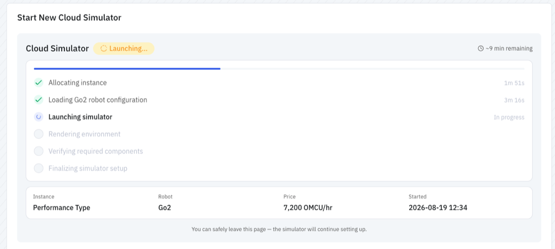Click the empty circle beside Verifying required components
Viewport: 555px width, 249px height.
coord(39,151)
